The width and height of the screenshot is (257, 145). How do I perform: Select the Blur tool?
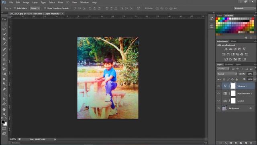click(x=4, y=79)
